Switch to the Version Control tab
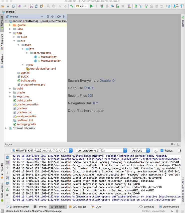The image size is (185, 213). pos(18,207)
